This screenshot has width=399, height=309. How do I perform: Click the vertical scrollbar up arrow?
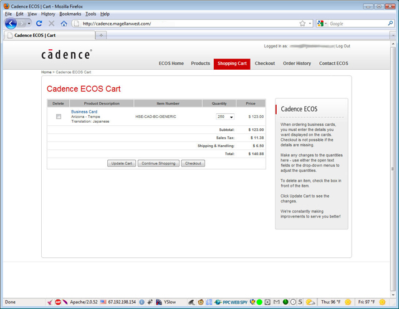coord(393,44)
